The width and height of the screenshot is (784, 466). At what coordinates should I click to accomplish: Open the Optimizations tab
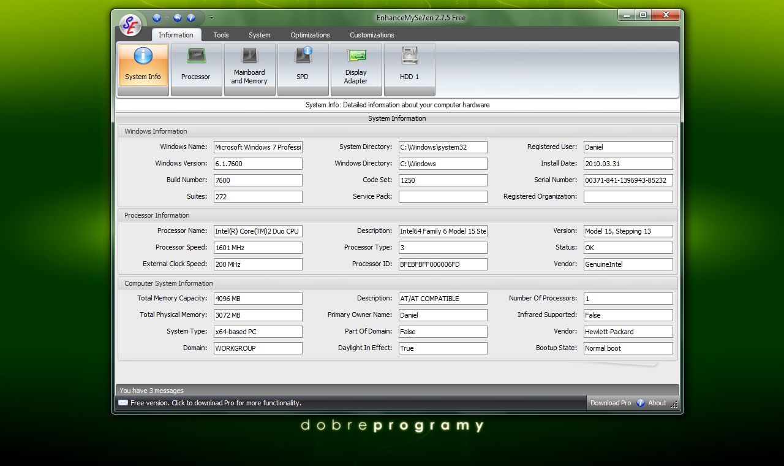pyautogui.click(x=310, y=35)
